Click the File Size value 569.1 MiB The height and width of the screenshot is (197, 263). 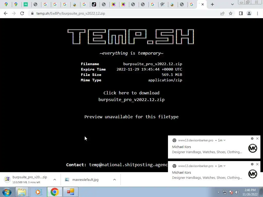click(172, 75)
